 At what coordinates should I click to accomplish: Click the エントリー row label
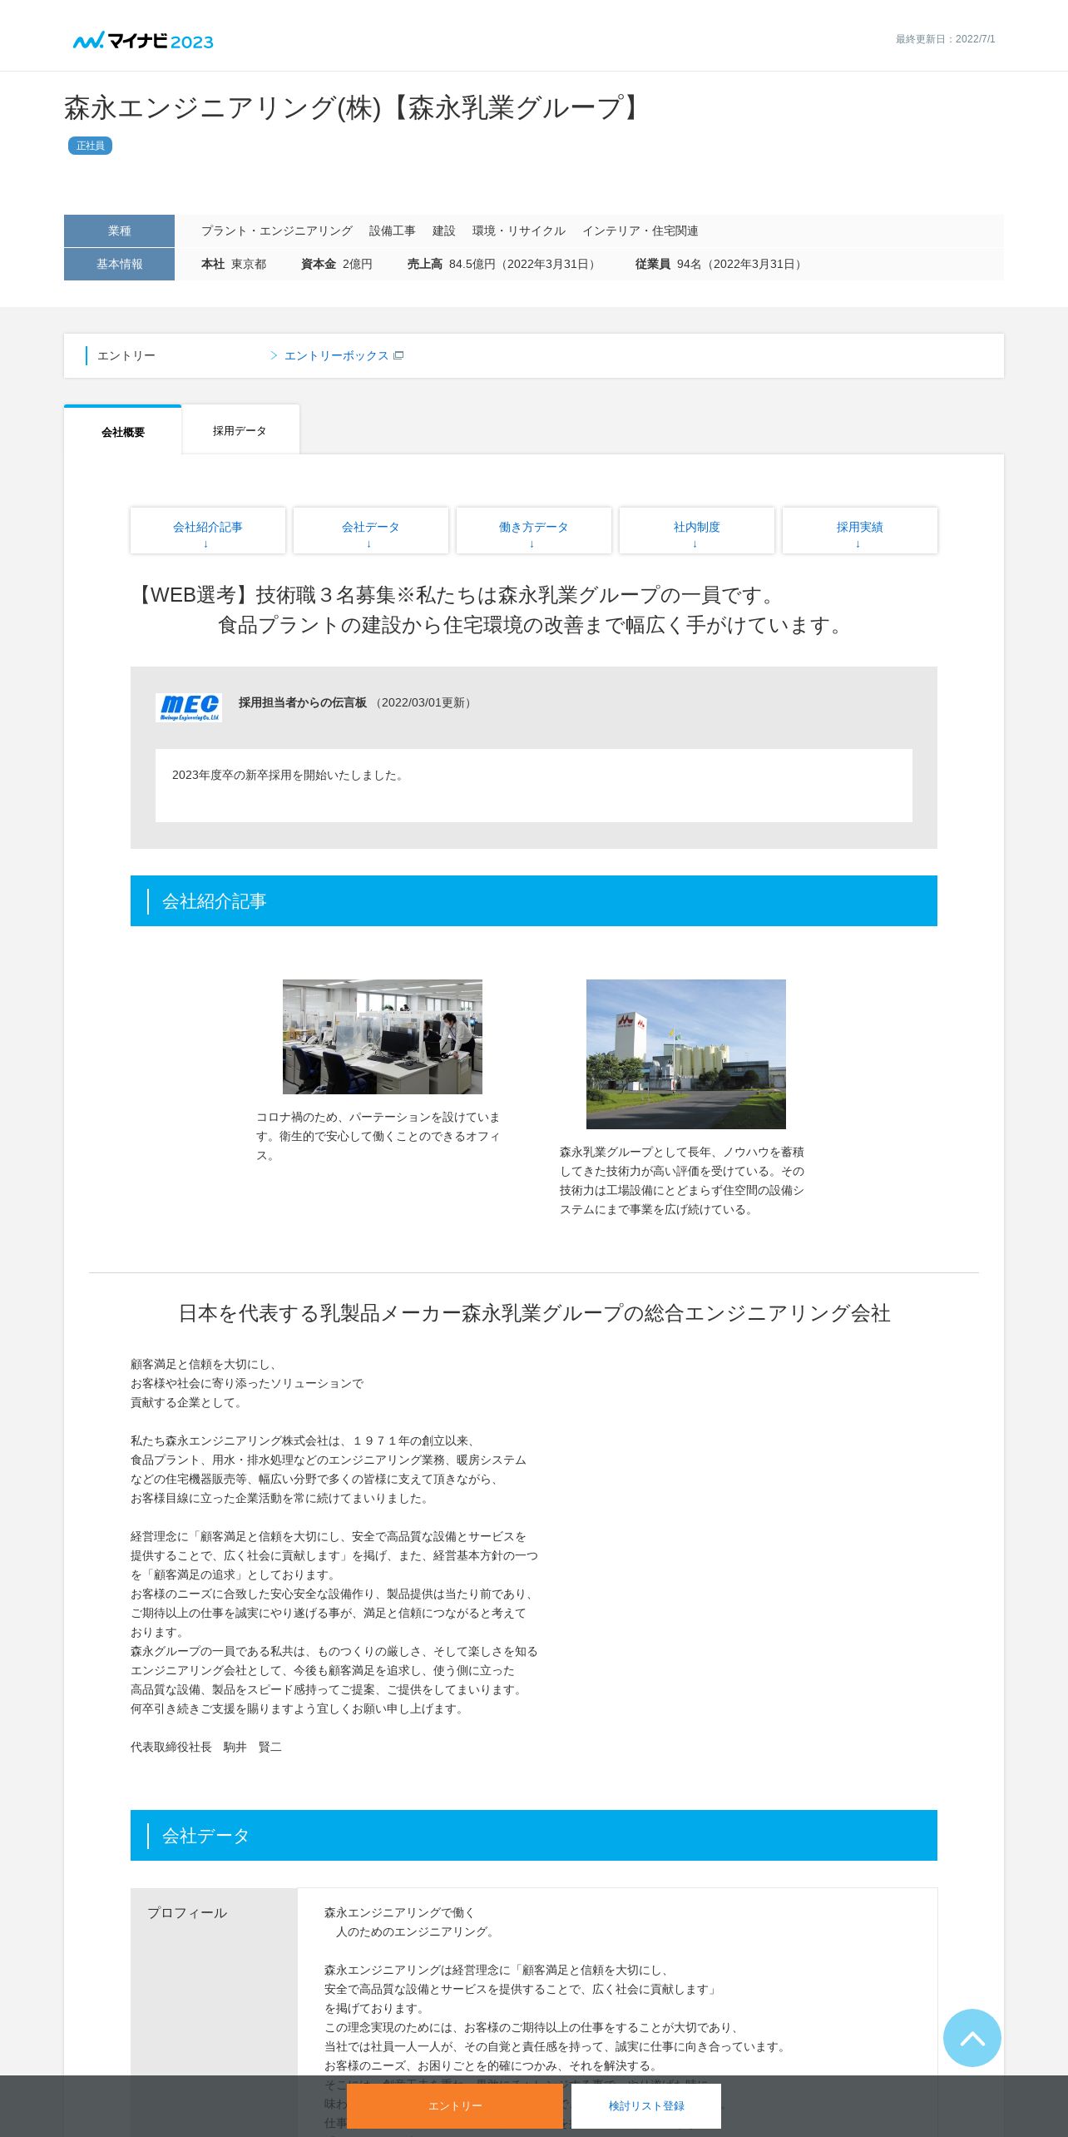pos(126,355)
